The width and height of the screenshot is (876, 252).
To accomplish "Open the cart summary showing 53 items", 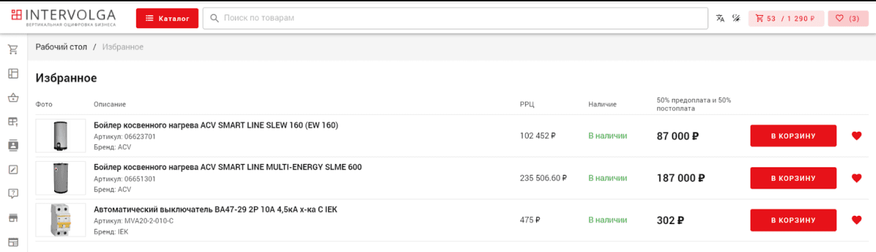I will (x=785, y=18).
